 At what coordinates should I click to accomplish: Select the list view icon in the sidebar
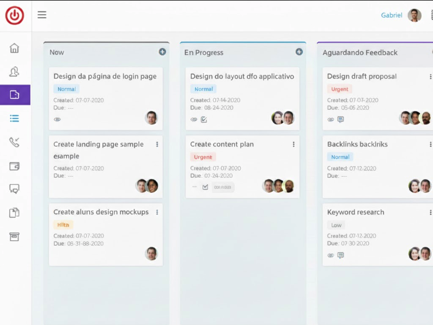coord(15,118)
